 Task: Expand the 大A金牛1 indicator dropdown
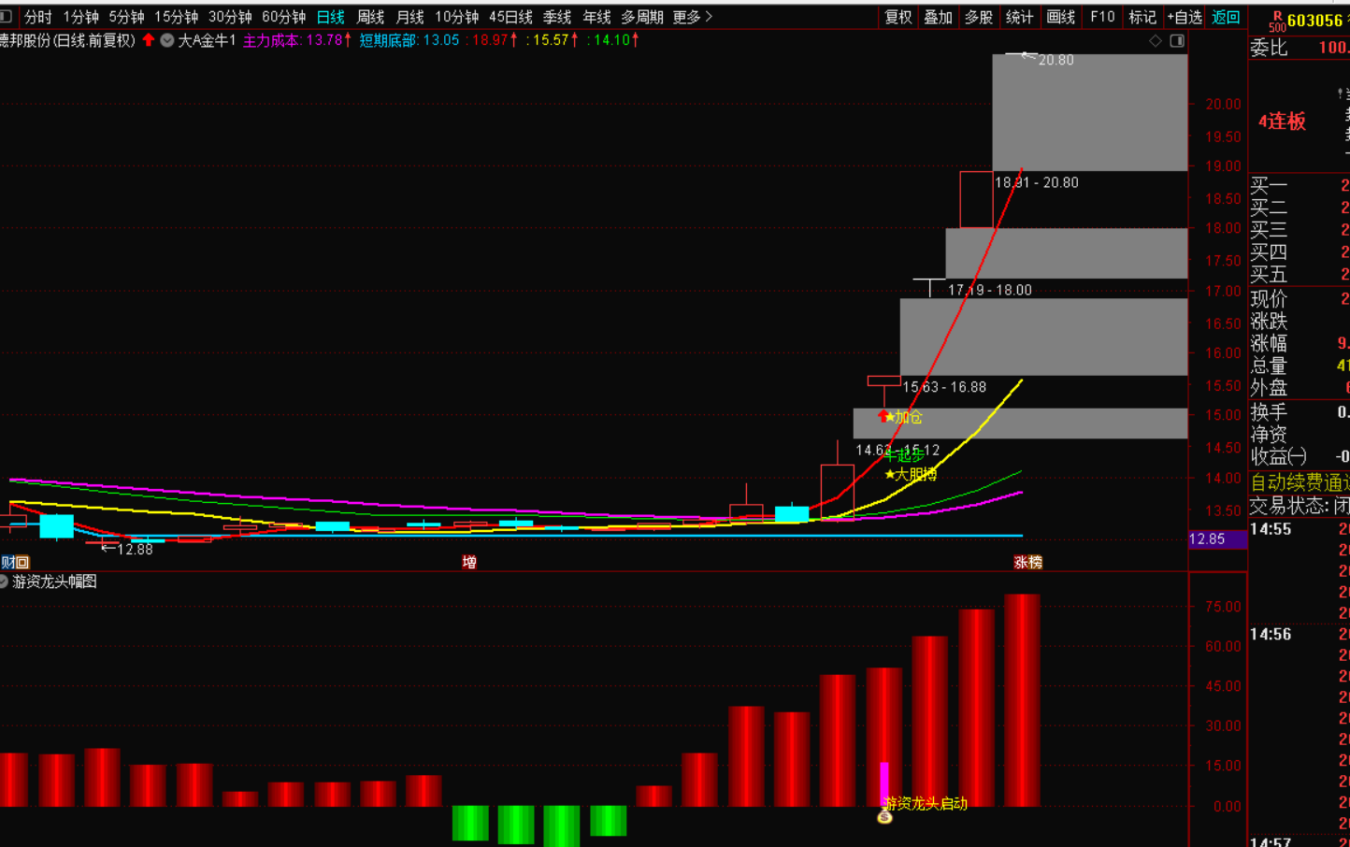click(167, 40)
